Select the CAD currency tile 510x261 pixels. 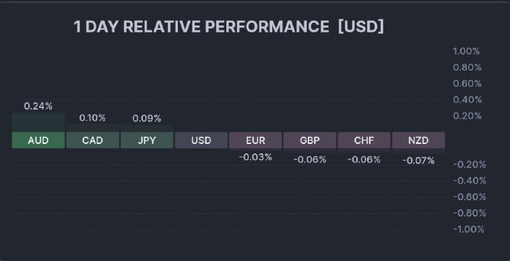click(x=92, y=140)
